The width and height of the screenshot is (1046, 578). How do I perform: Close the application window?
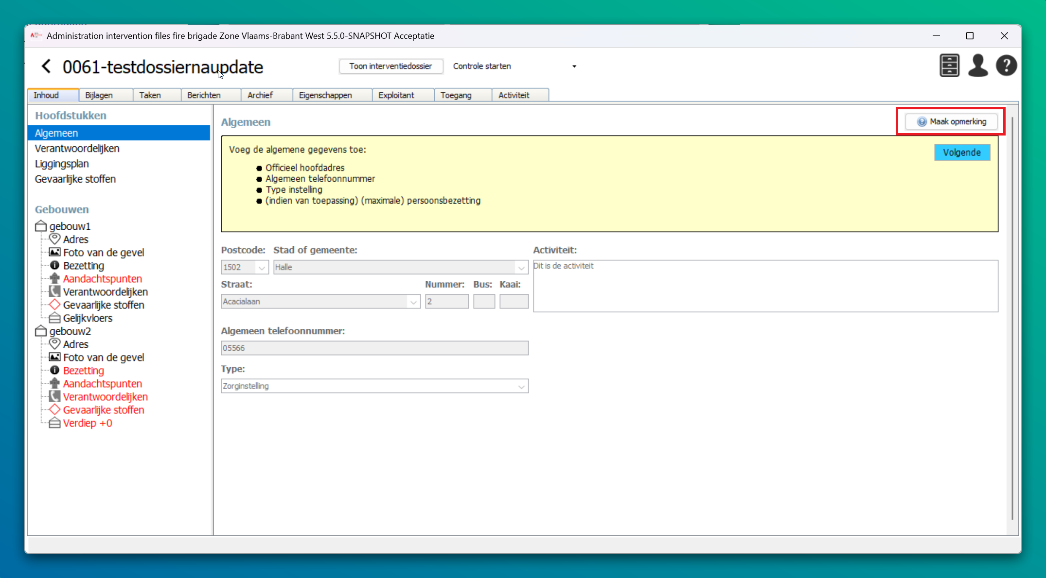pyautogui.click(x=1004, y=35)
